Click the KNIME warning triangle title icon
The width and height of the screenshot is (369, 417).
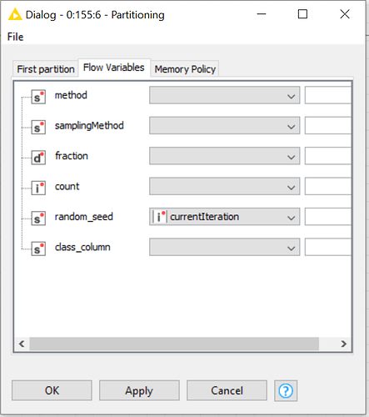(15, 14)
